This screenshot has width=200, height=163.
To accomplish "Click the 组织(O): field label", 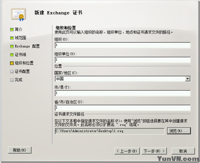I will 62,39.
